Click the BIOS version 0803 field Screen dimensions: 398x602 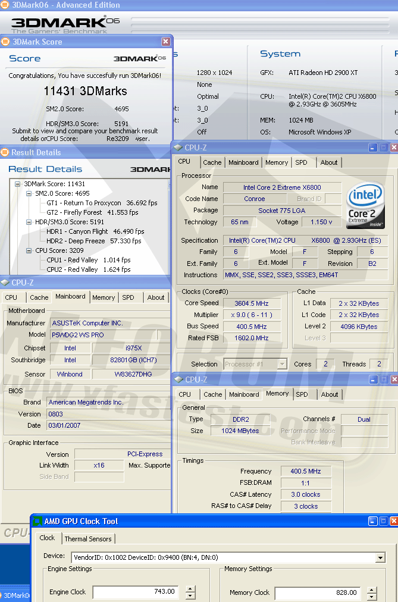tap(108, 414)
